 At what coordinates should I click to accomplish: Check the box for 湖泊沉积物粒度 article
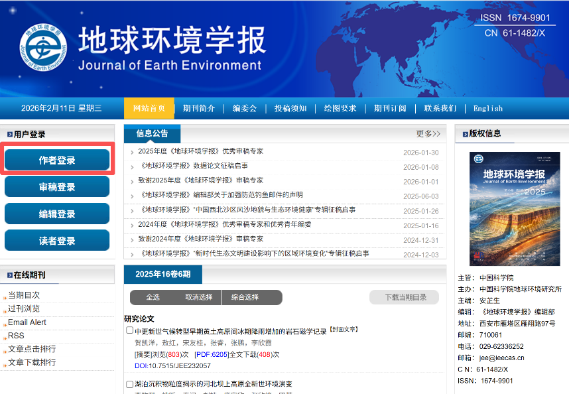point(129,384)
